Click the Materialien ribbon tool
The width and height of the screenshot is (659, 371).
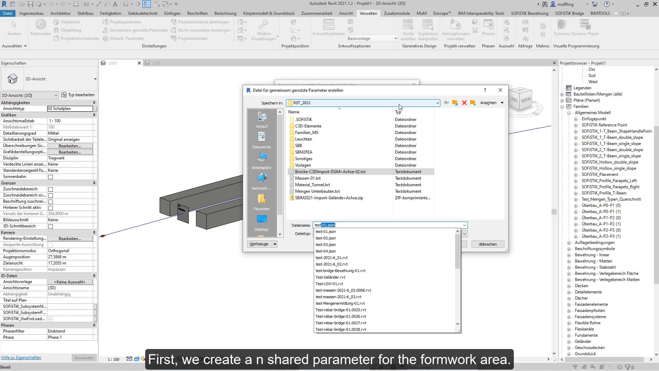coord(41,27)
